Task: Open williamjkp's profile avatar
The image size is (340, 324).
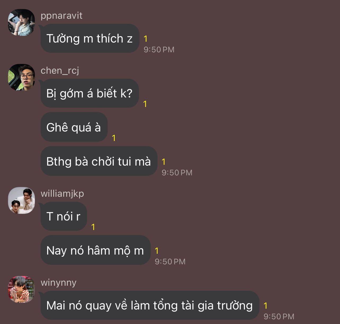Action: (21, 200)
